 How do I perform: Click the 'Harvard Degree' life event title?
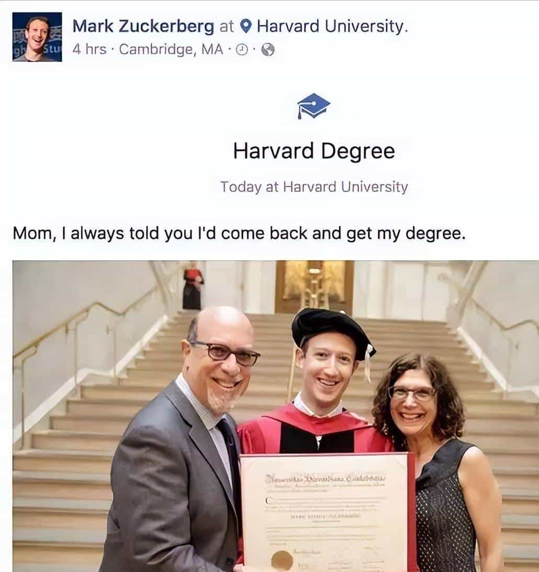(x=313, y=151)
